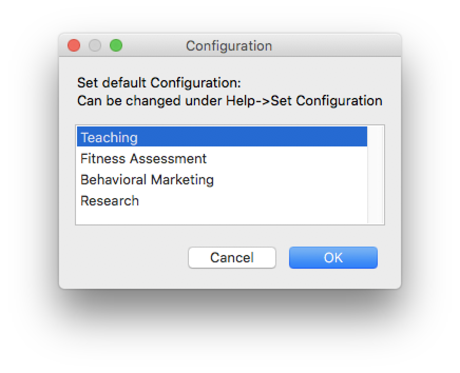Close the Configuration dialog with red button

[74, 46]
